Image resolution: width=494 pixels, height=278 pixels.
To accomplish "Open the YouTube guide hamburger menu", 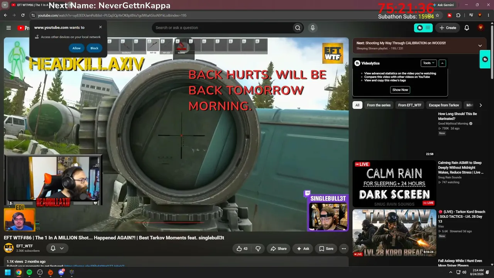I will click(x=8, y=28).
